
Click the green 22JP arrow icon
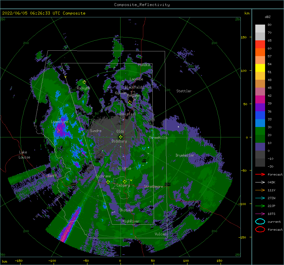[x=260, y=206]
